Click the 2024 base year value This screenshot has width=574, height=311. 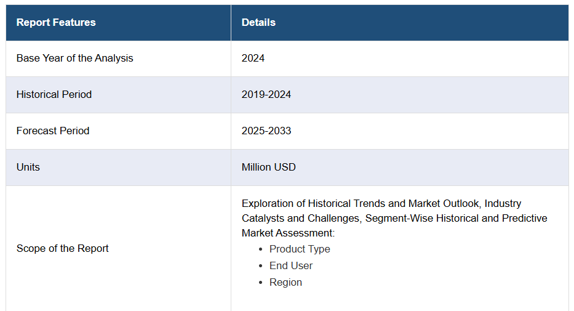(x=253, y=59)
